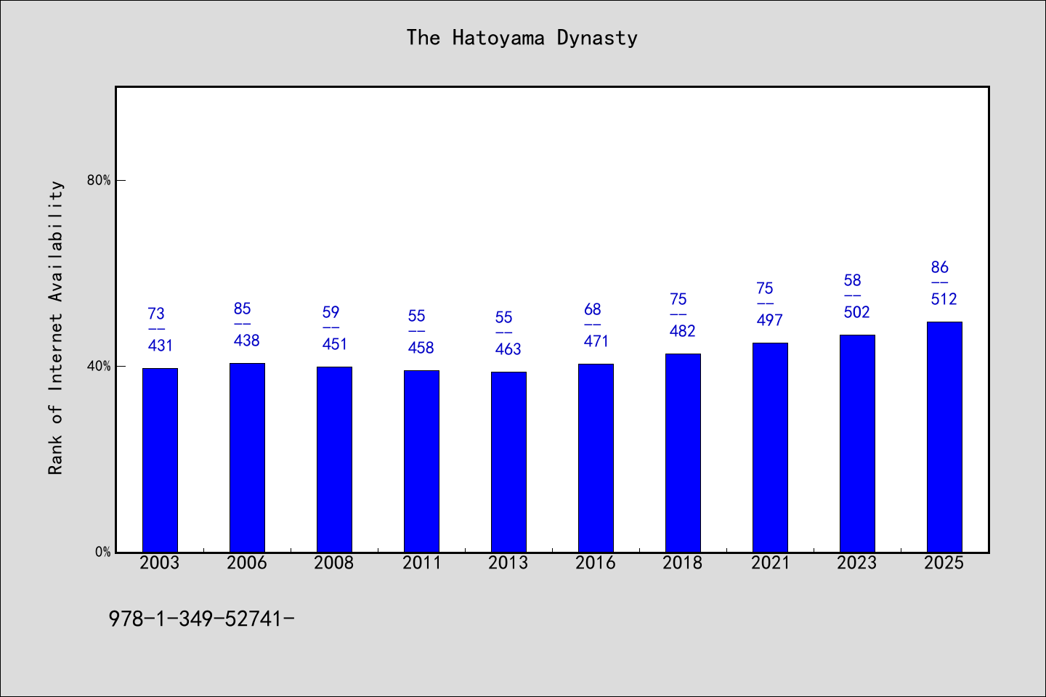Click data label '463' above 2013 bar
The width and height of the screenshot is (1046, 697).
[508, 349]
